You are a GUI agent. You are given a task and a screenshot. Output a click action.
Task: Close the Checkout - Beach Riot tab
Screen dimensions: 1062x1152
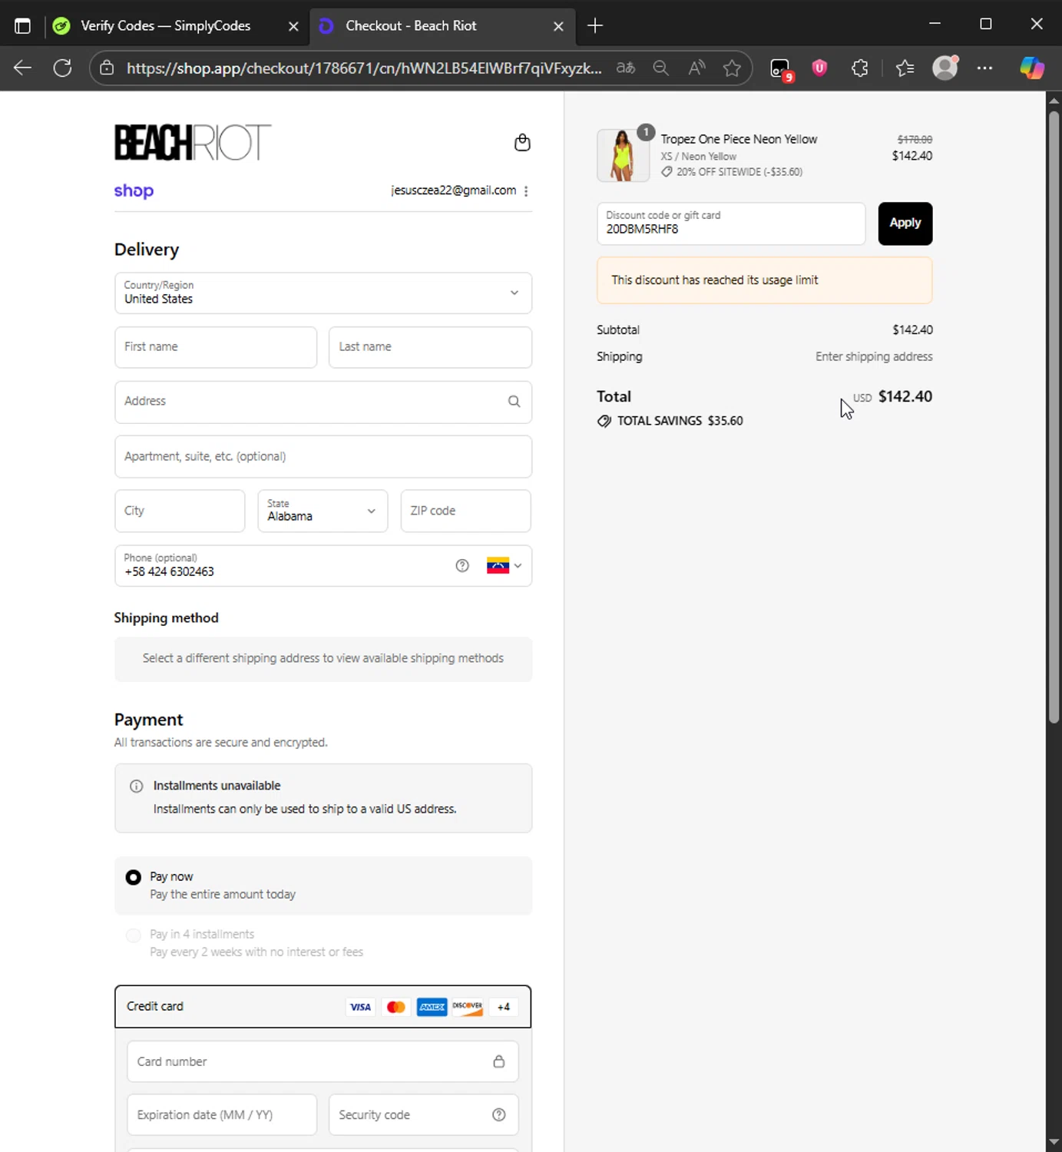(558, 26)
